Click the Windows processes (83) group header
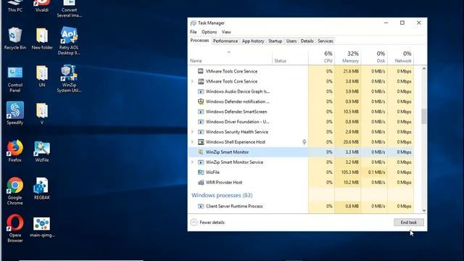 click(x=222, y=195)
